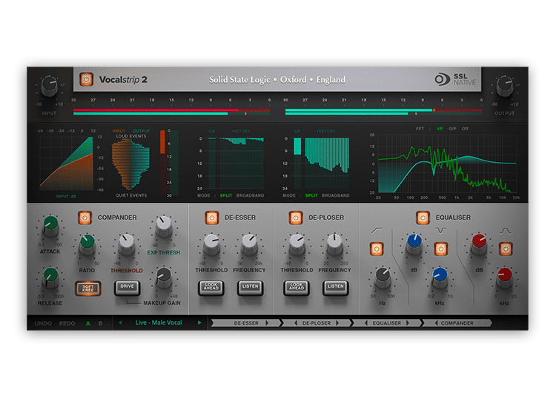Click the blue kHz frequency knob

440,278
